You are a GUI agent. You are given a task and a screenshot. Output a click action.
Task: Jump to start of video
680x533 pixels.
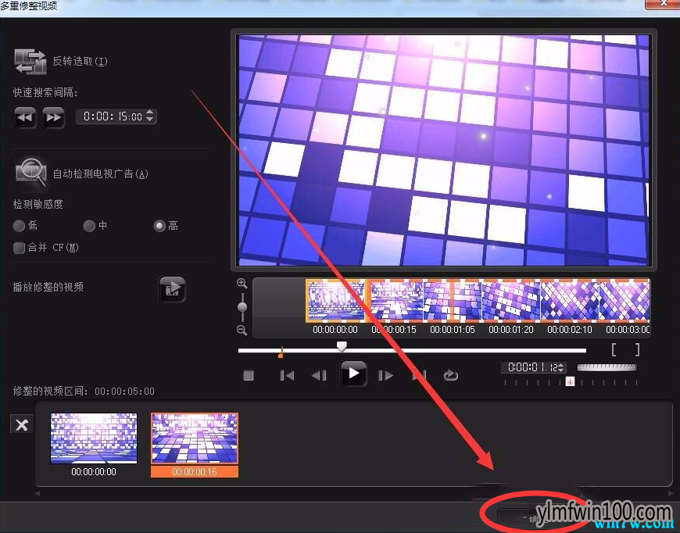[287, 375]
